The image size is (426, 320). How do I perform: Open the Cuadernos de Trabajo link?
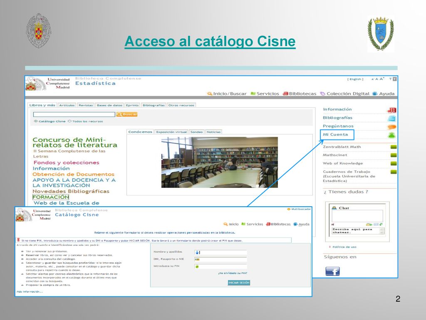coord(349,176)
